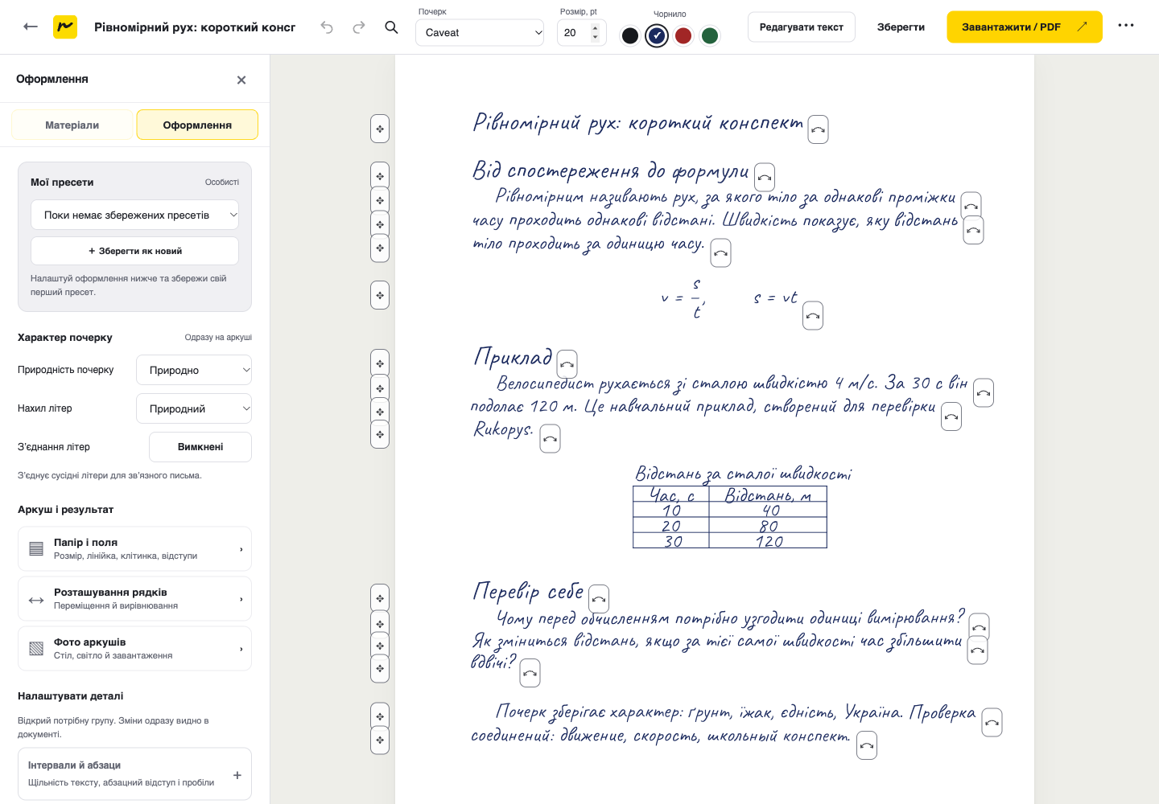Regenerate the formula line 's = vt'
This screenshot has width=1159, height=804.
coord(813,316)
